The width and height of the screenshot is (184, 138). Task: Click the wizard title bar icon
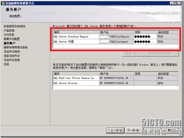[3, 3]
